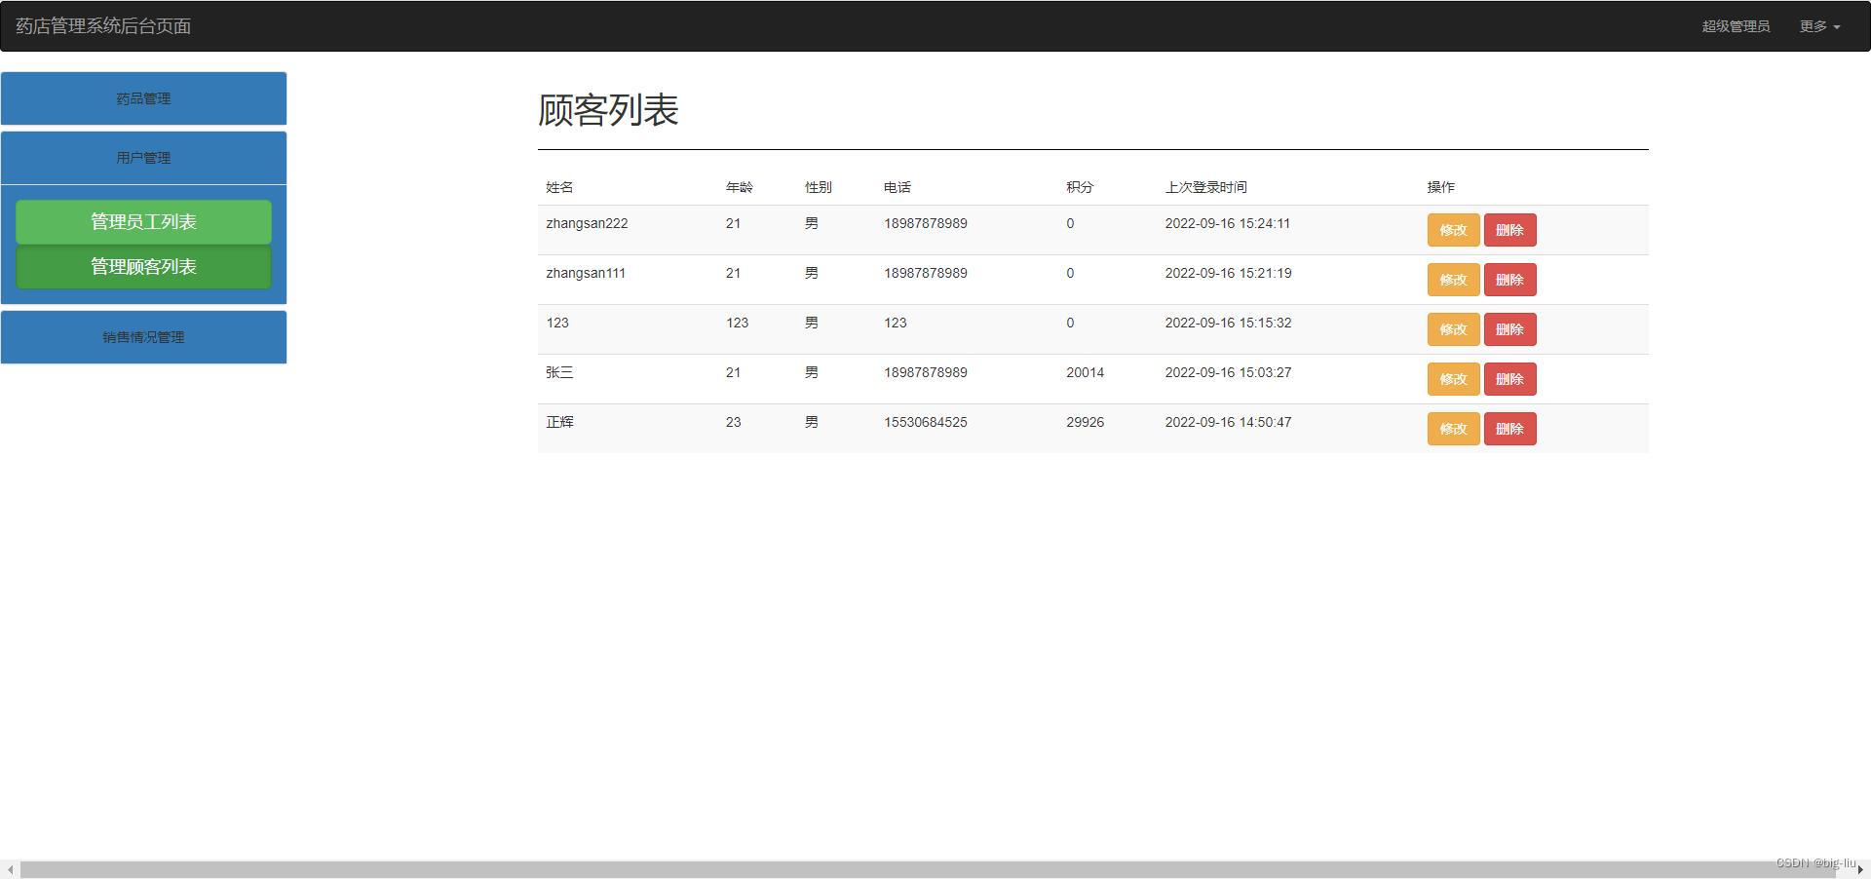Click 删除 for 张三
The width and height of the screenshot is (1871, 879).
click(x=1509, y=379)
